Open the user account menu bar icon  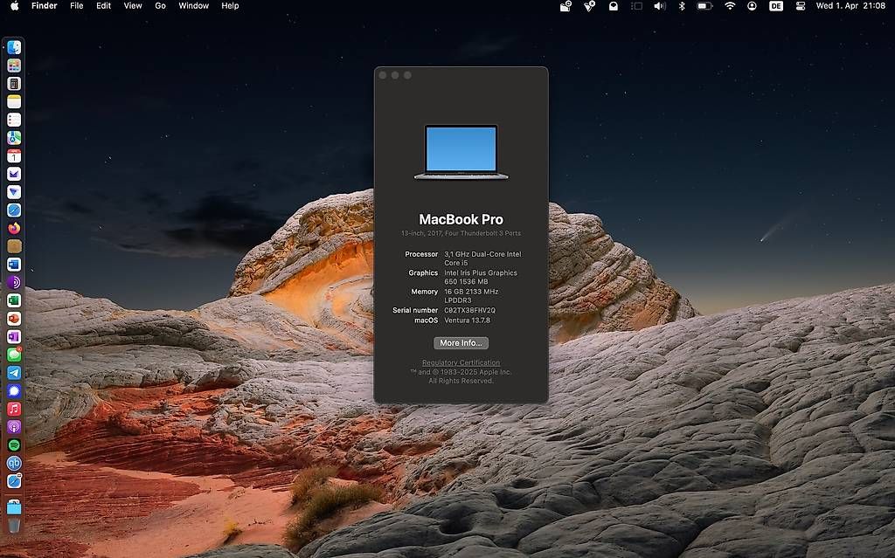pos(753,6)
